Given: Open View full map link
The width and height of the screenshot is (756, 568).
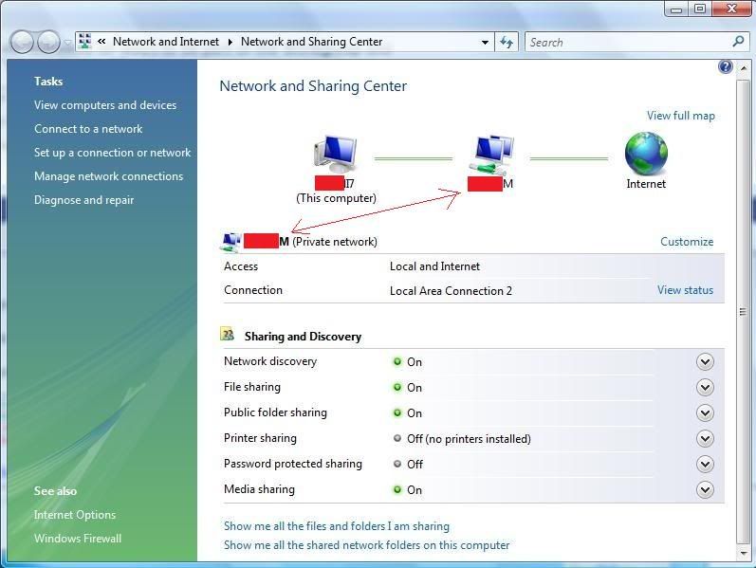Looking at the screenshot, I should click(680, 116).
